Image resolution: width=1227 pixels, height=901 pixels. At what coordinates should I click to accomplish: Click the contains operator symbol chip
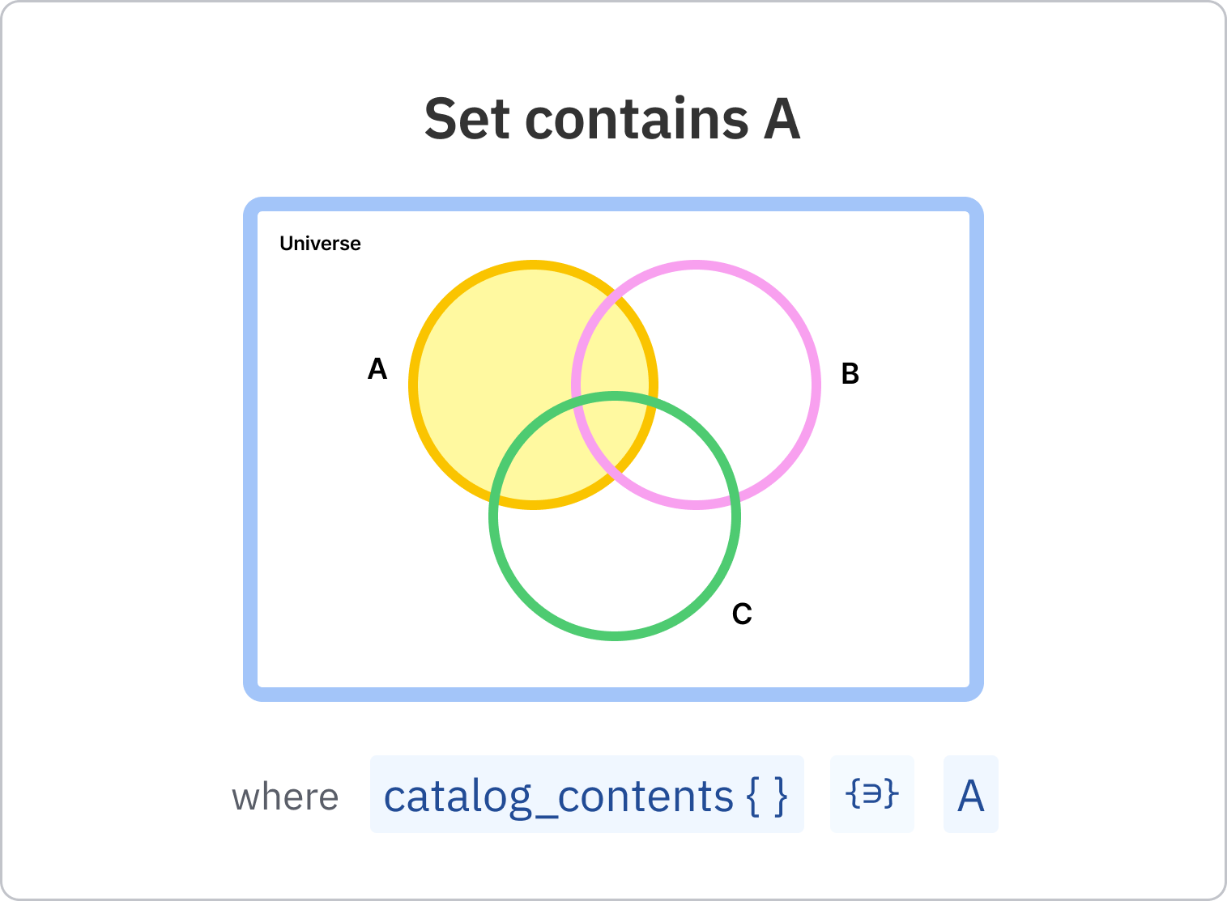[871, 794]
